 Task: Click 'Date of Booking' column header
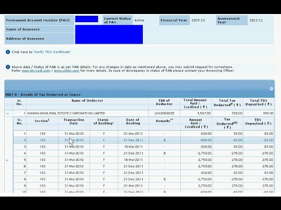point(133,121)
